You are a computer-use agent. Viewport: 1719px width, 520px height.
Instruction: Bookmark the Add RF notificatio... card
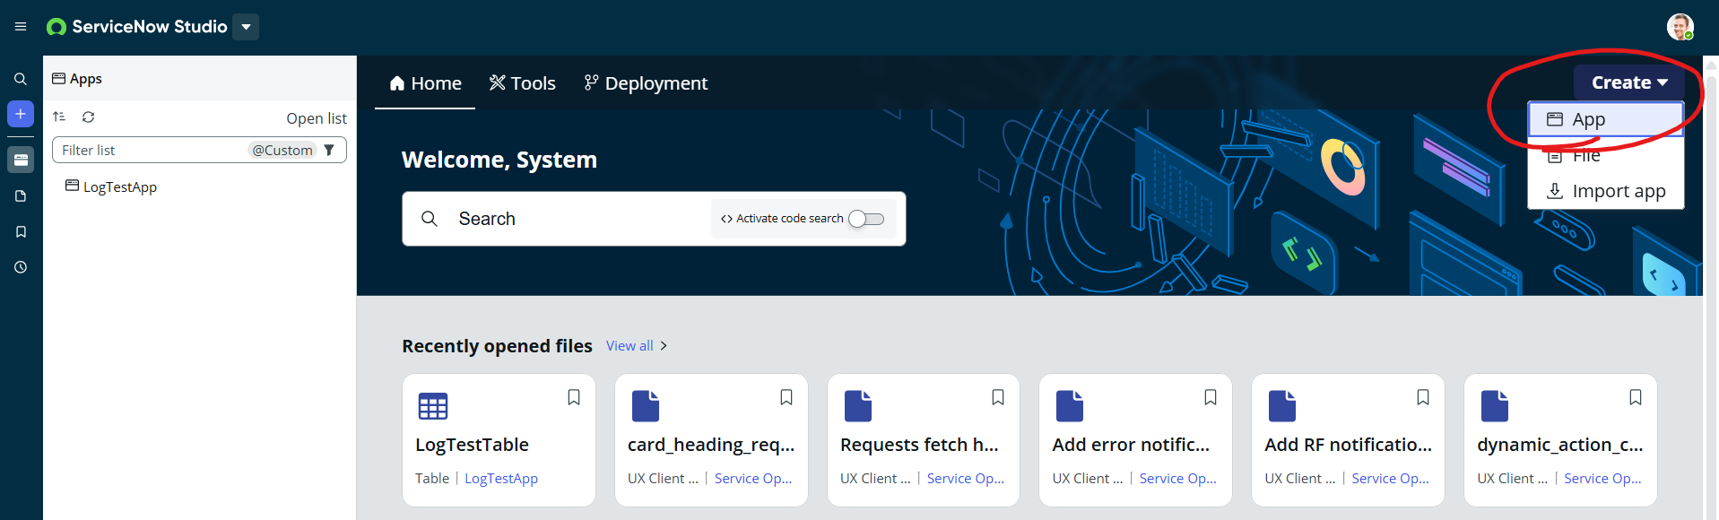point(1423,397)
